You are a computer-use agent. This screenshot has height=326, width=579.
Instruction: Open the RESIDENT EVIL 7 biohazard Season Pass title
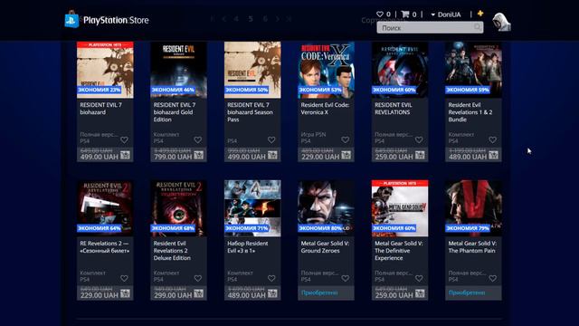pos(250,112)
